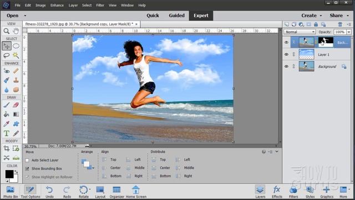355x200 pixels.
Task: Switch to Guided mode tab
Action: point(176,16)
